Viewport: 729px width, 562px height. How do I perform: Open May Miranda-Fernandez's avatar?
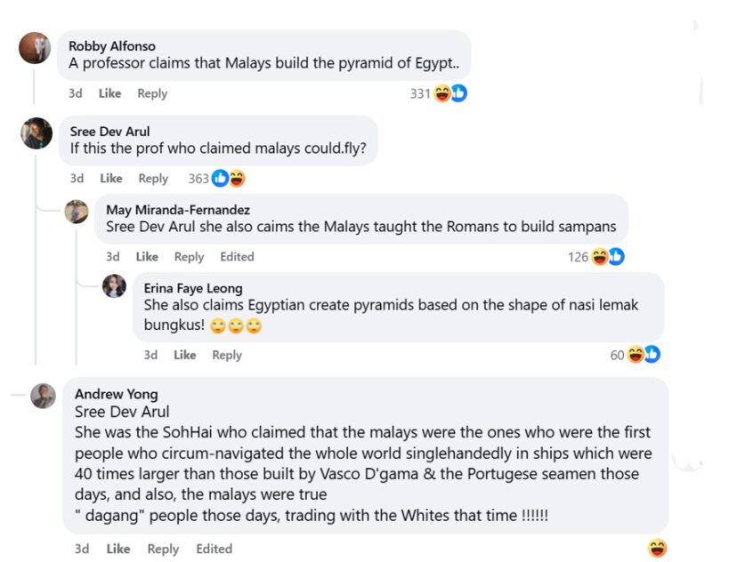pos(77,211)
